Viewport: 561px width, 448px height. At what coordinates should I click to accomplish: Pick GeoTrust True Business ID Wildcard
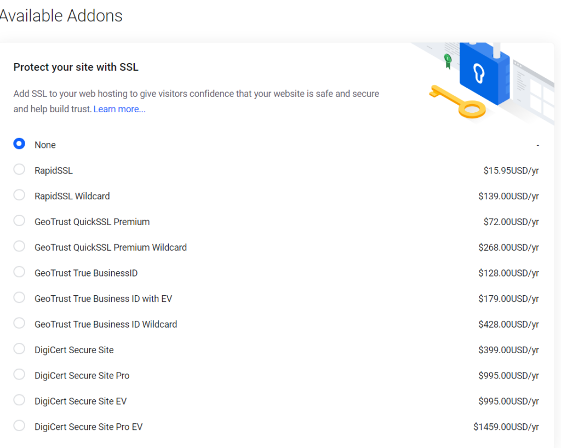click(19, 323)
